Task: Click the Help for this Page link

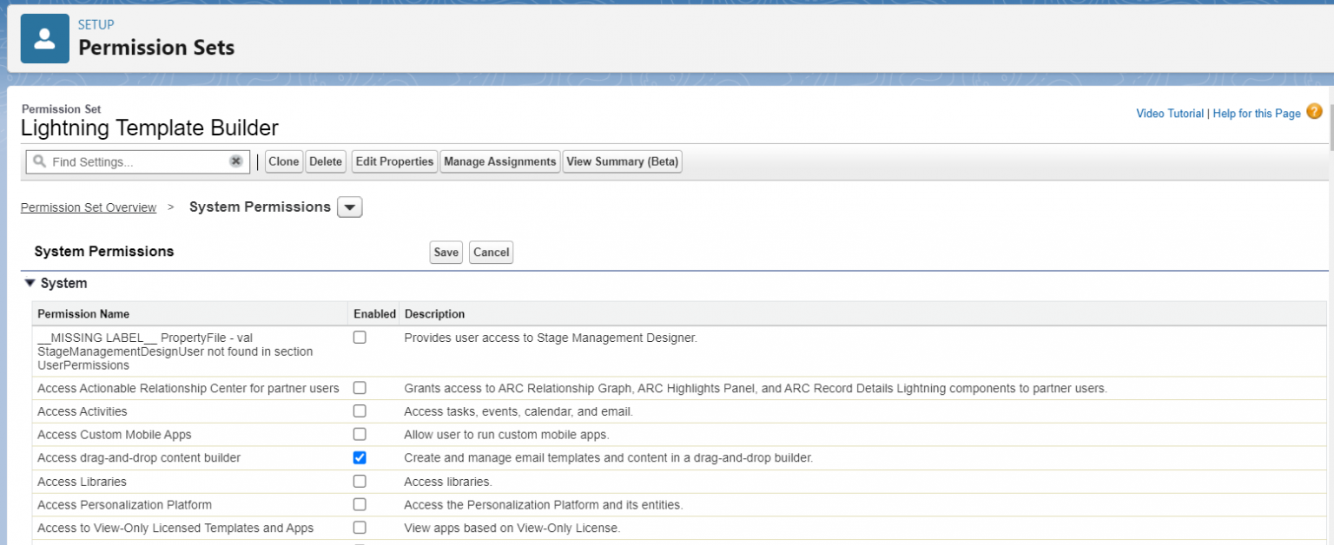Action: pyautogui.click(x=1256, y=113)
